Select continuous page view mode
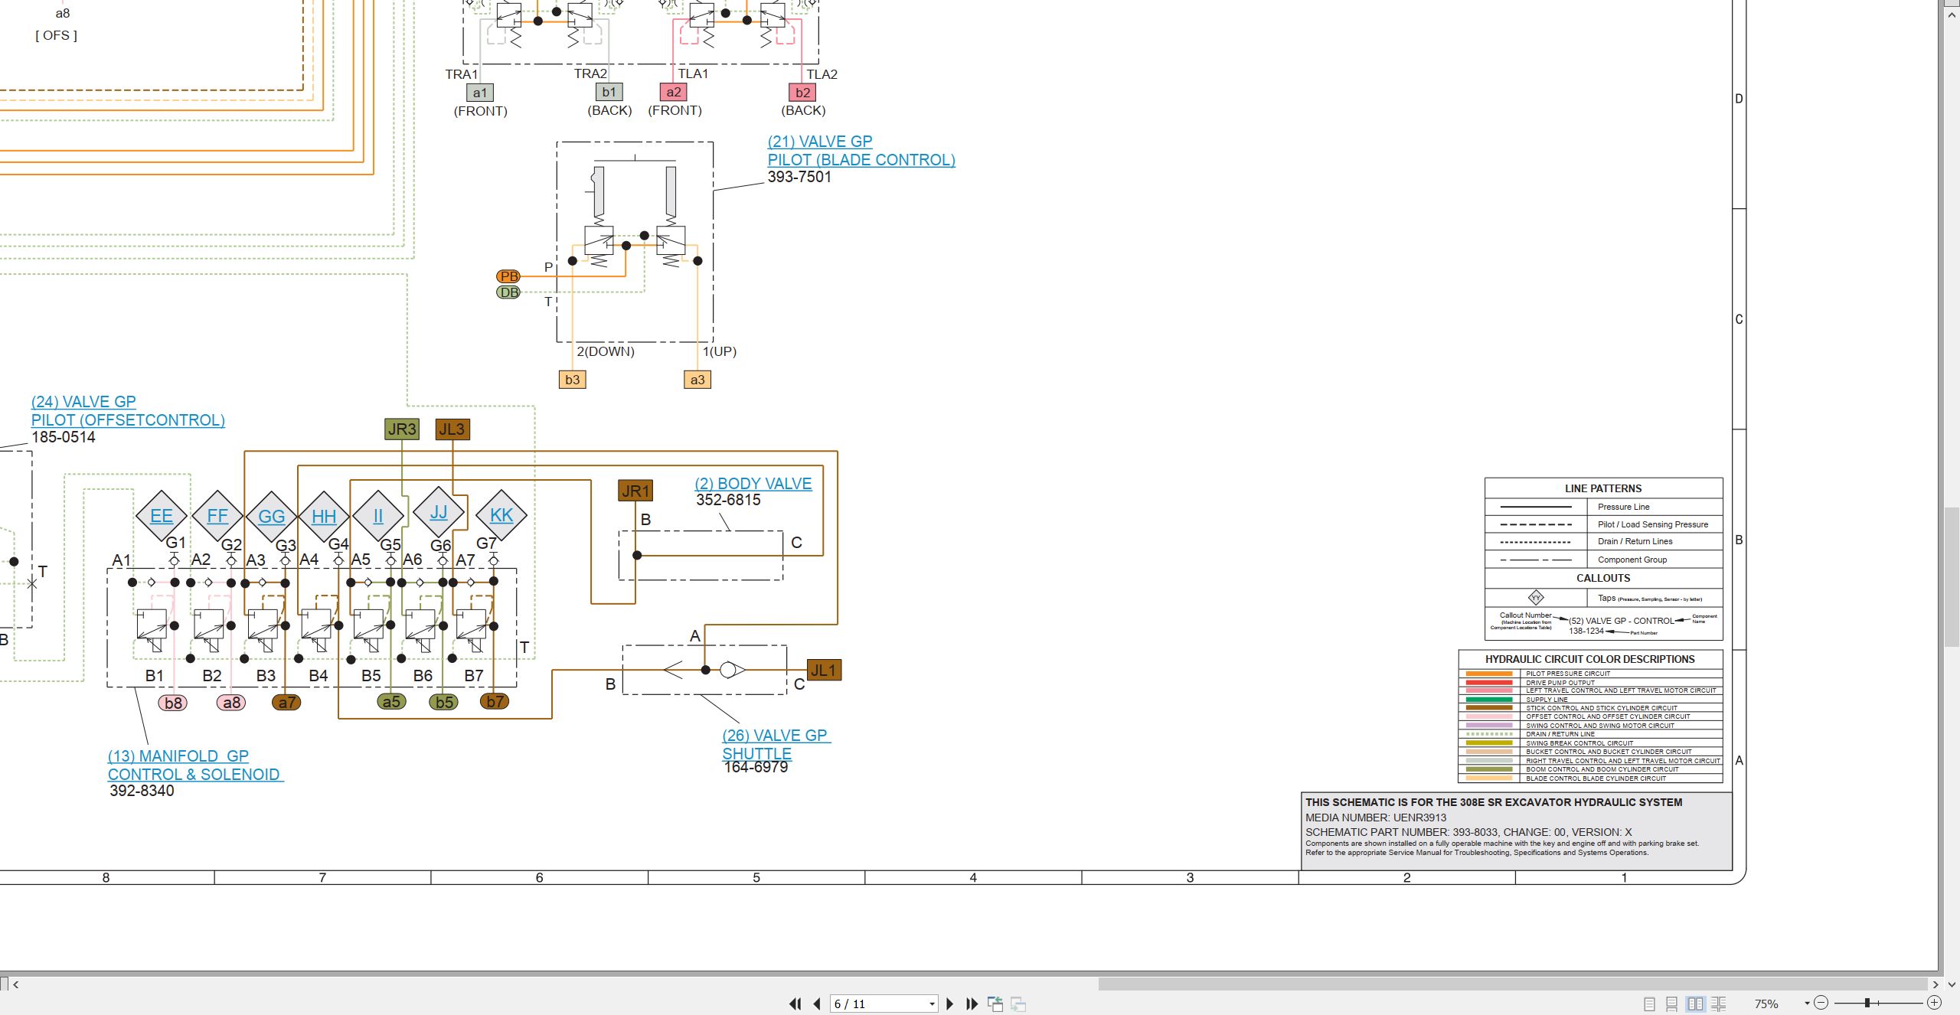 point(1672,1004)
